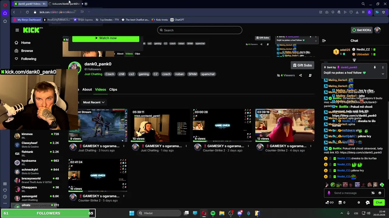
Task: Open Spotify from the taskbar
Action: click(213, 213)
